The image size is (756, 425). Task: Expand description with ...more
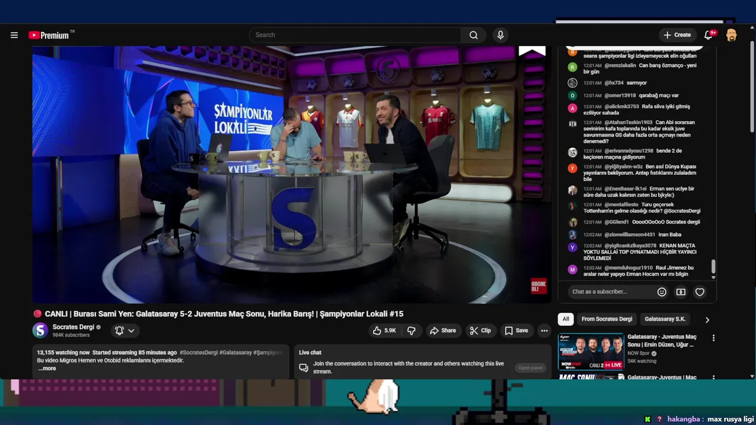(47, 368)
